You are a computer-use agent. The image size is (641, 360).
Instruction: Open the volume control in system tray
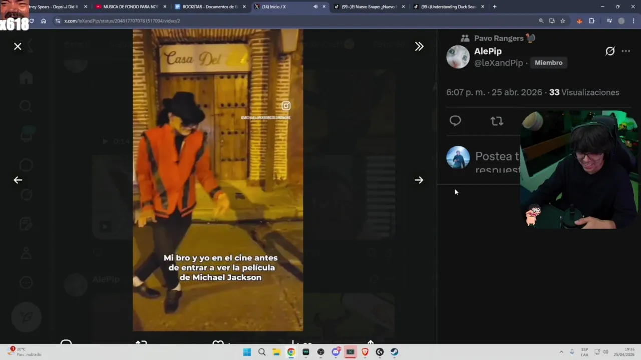[x=606, y=352]
